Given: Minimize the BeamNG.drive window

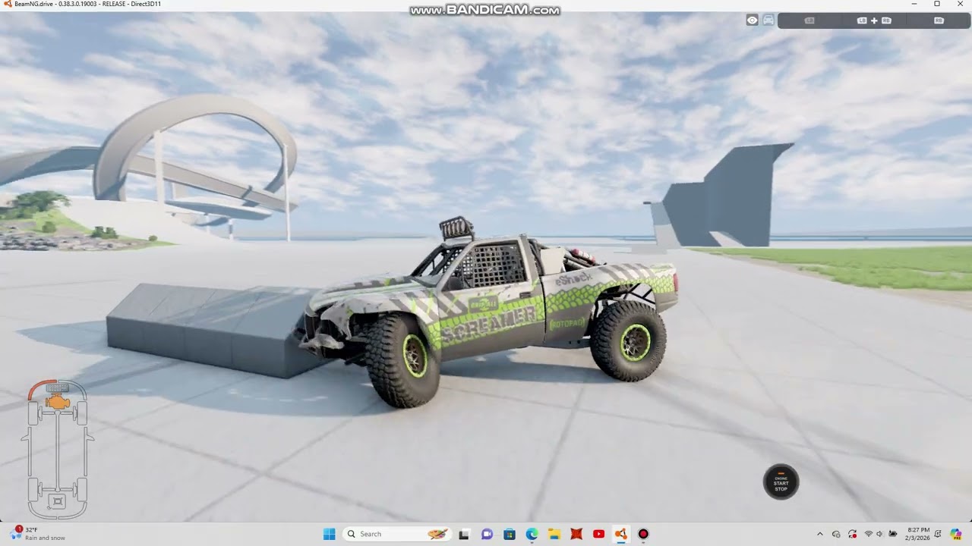Looking at the screenshot, I should [914, 4].
